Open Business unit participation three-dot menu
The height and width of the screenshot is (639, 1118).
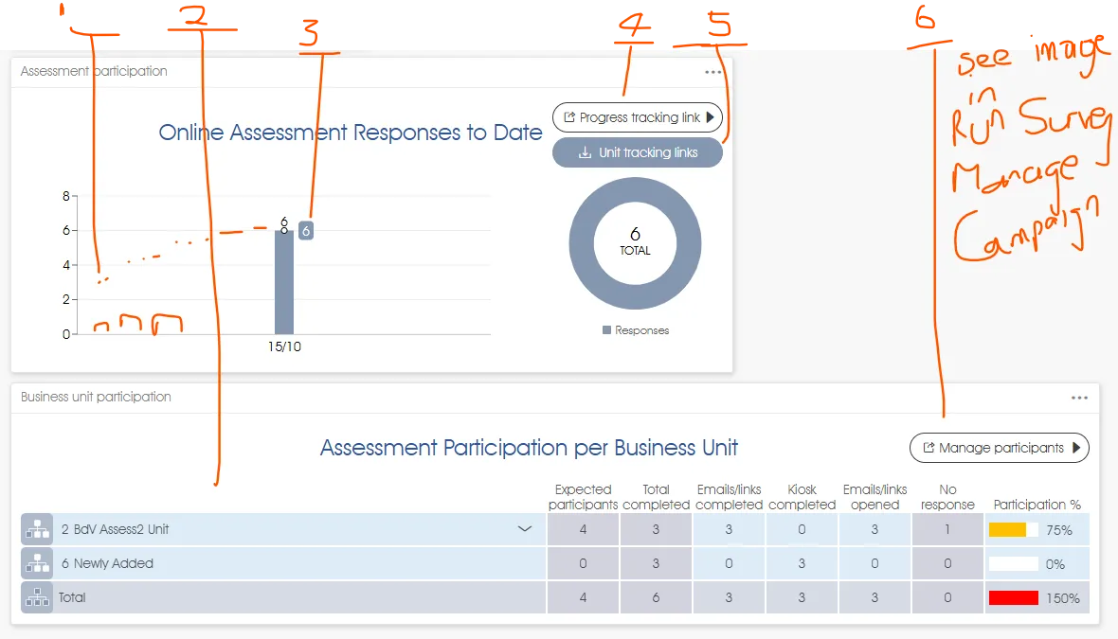pos(1079,398)
